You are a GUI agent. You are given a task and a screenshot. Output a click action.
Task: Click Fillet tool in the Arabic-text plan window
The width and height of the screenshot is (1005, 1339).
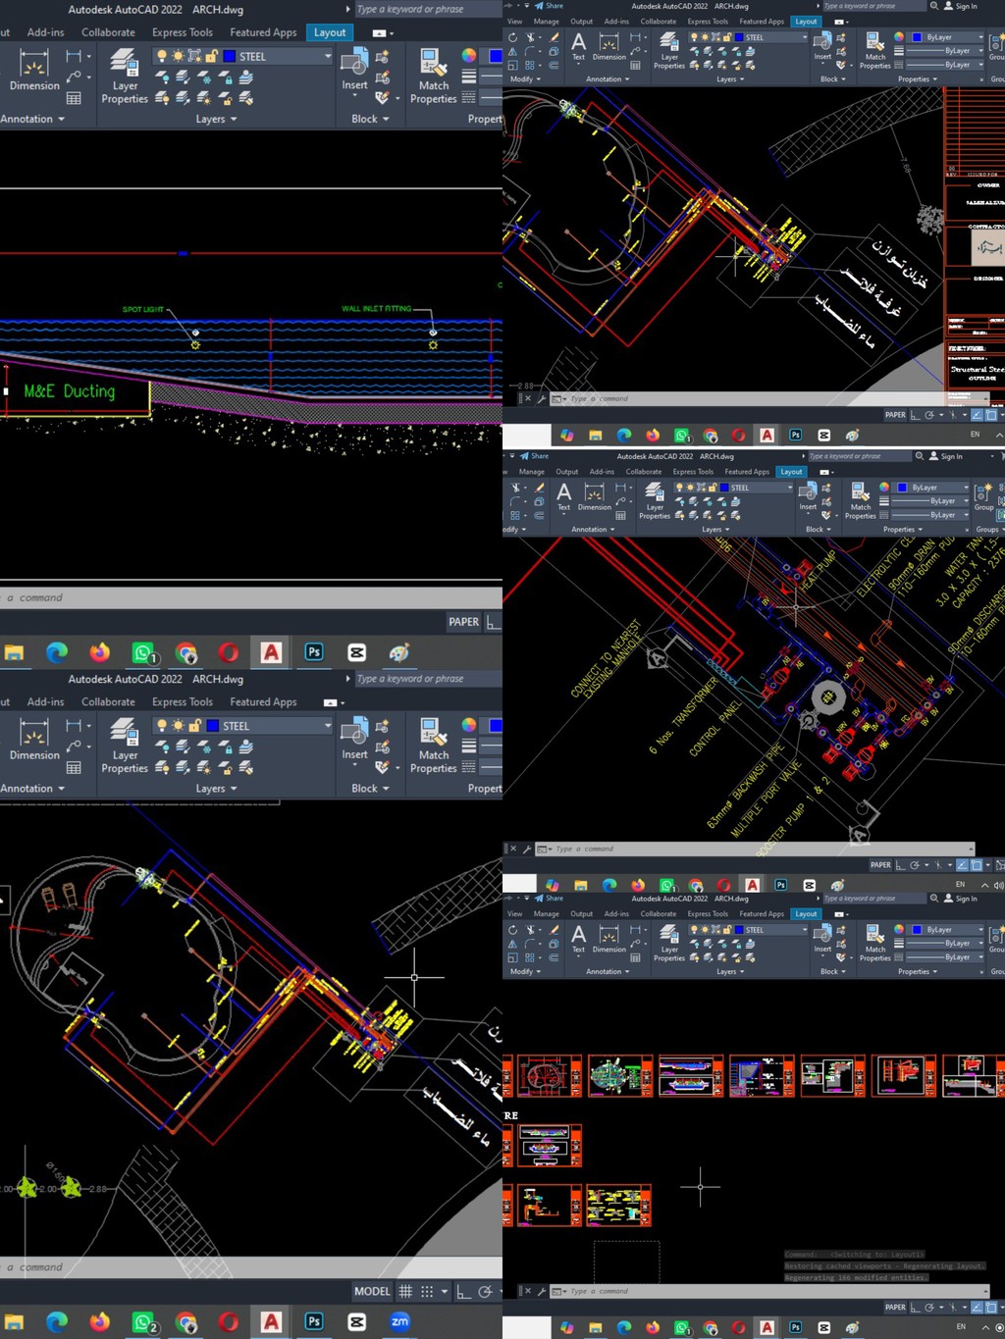pyautogui.click(x=531, y=51)
